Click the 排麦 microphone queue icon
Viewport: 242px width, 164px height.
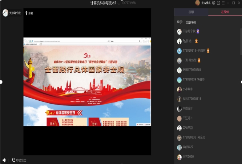27,13
